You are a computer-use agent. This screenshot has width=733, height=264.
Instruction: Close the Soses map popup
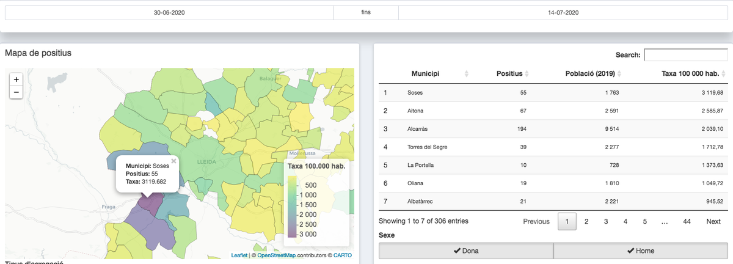173,161
